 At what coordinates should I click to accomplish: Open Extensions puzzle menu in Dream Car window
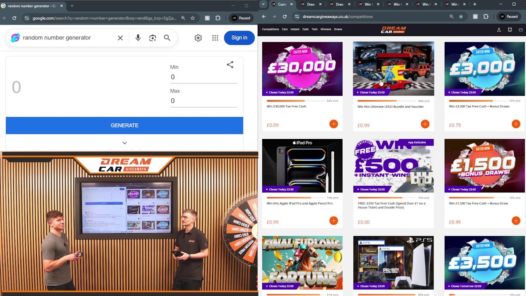pos(486,16)
